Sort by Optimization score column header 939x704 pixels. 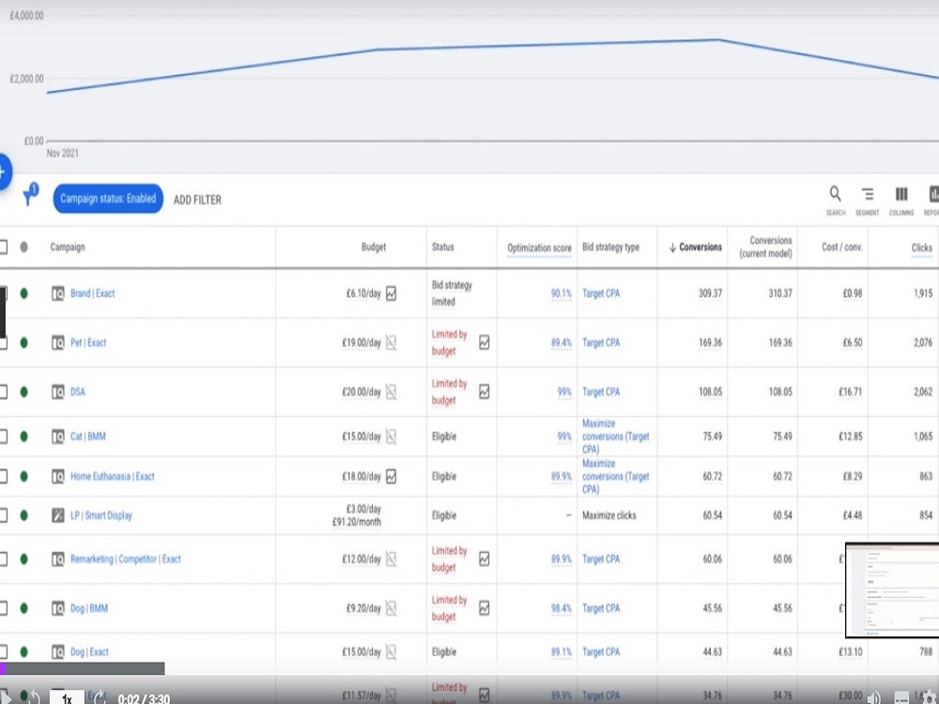click(539, 248)
